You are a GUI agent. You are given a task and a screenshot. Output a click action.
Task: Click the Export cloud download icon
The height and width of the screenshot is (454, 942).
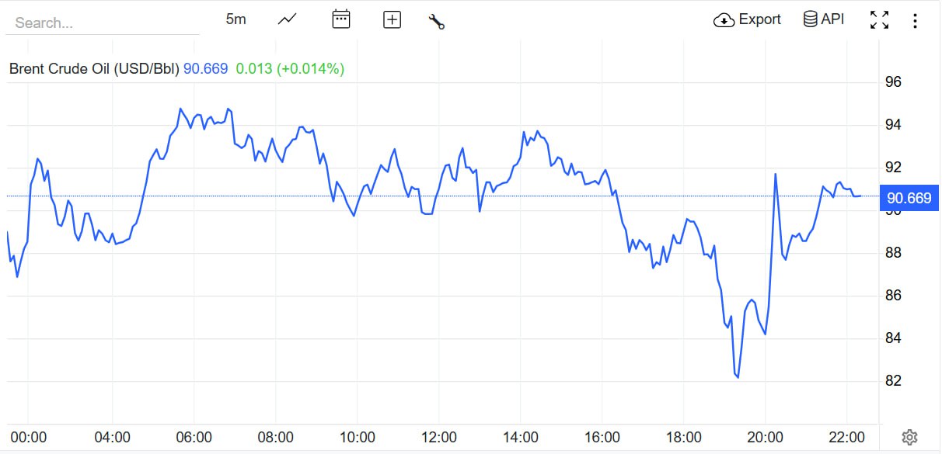click(x=724, y=20)
